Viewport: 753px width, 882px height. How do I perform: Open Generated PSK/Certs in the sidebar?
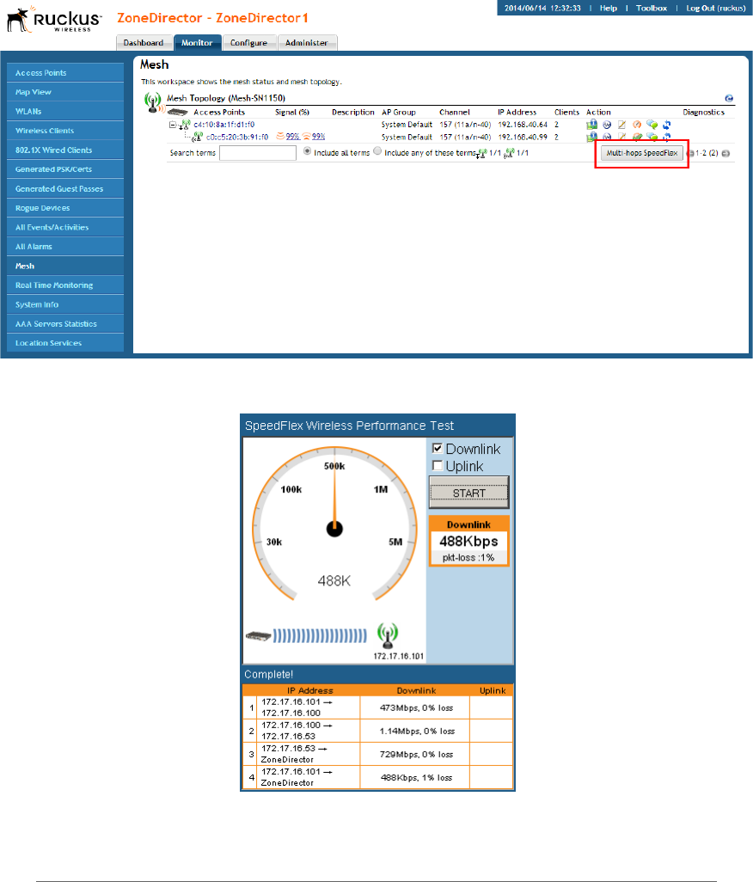click(65, 169)
